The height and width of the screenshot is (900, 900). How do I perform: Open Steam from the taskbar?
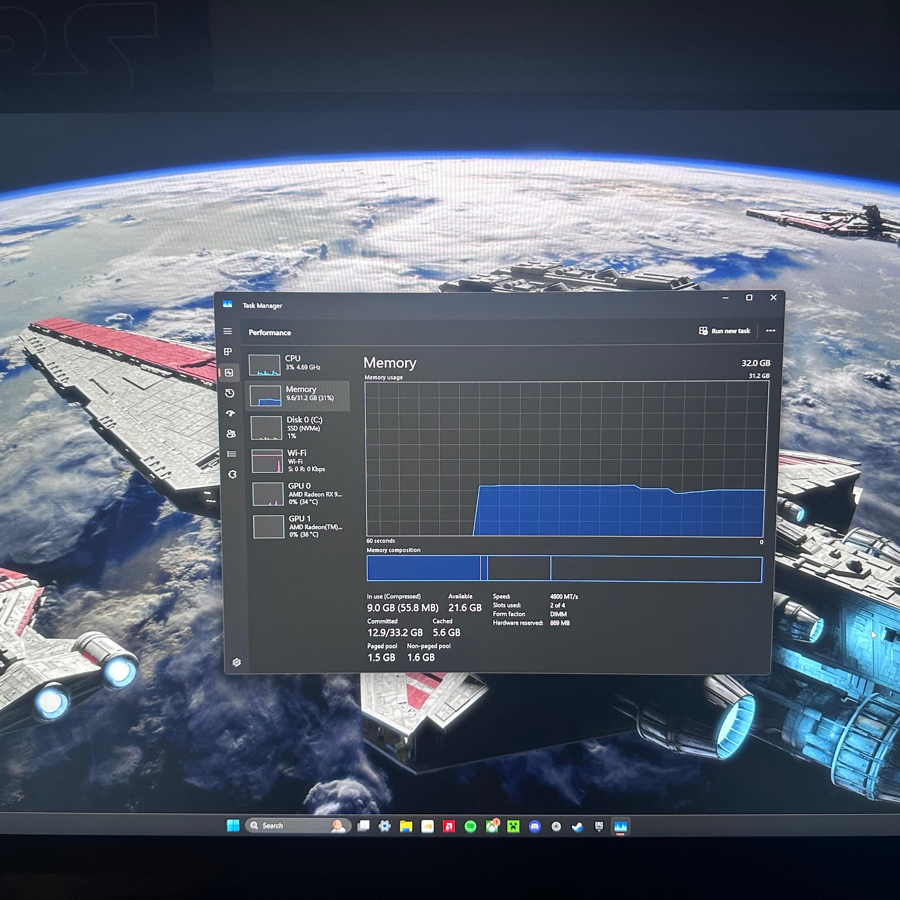(x=577, y=827)
